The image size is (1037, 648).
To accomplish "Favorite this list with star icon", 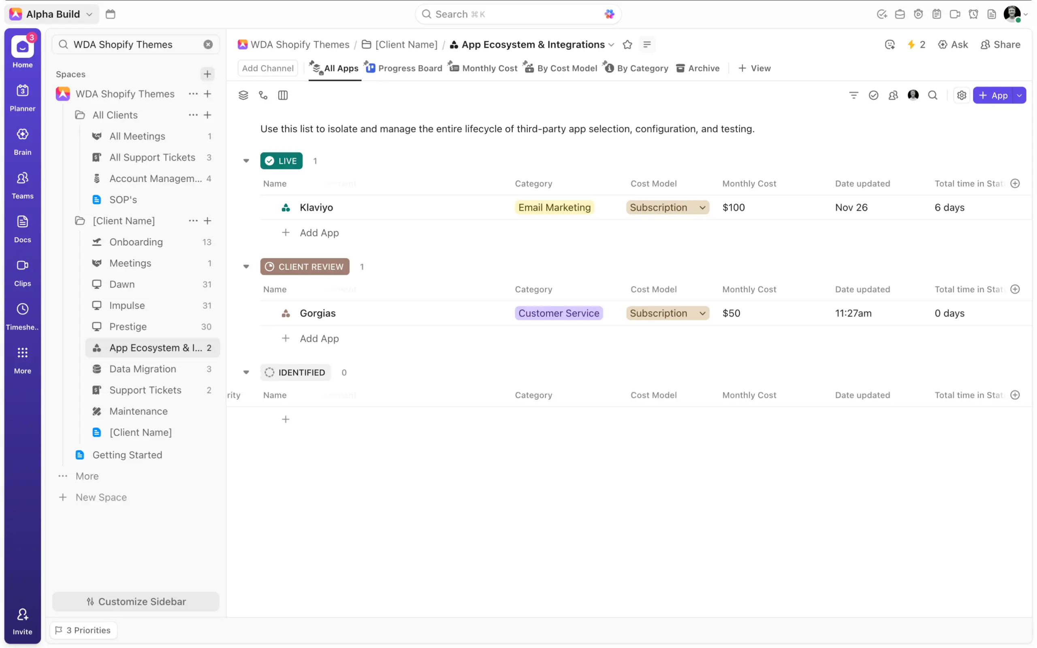I will coord(627,45).
